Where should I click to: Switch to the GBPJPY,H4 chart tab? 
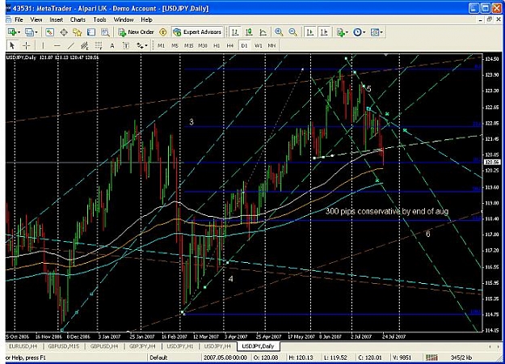click(x=142, y=346)
